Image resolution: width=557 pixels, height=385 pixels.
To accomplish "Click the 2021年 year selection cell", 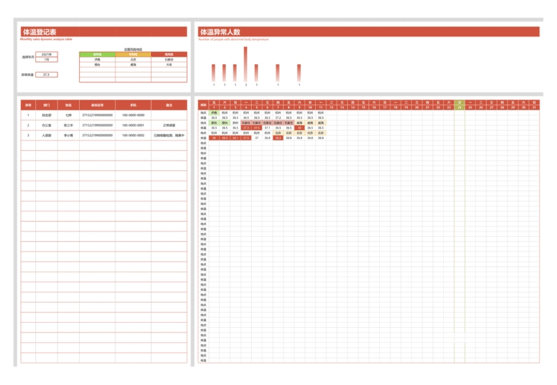I will click(x=46, y=54).
